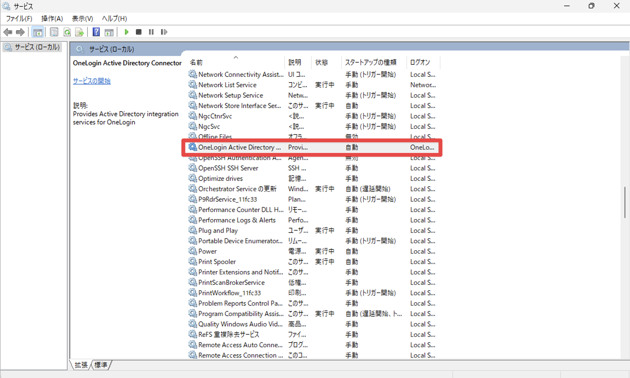
Task: Sort by the 説明 column header
Action: (298, 62)
